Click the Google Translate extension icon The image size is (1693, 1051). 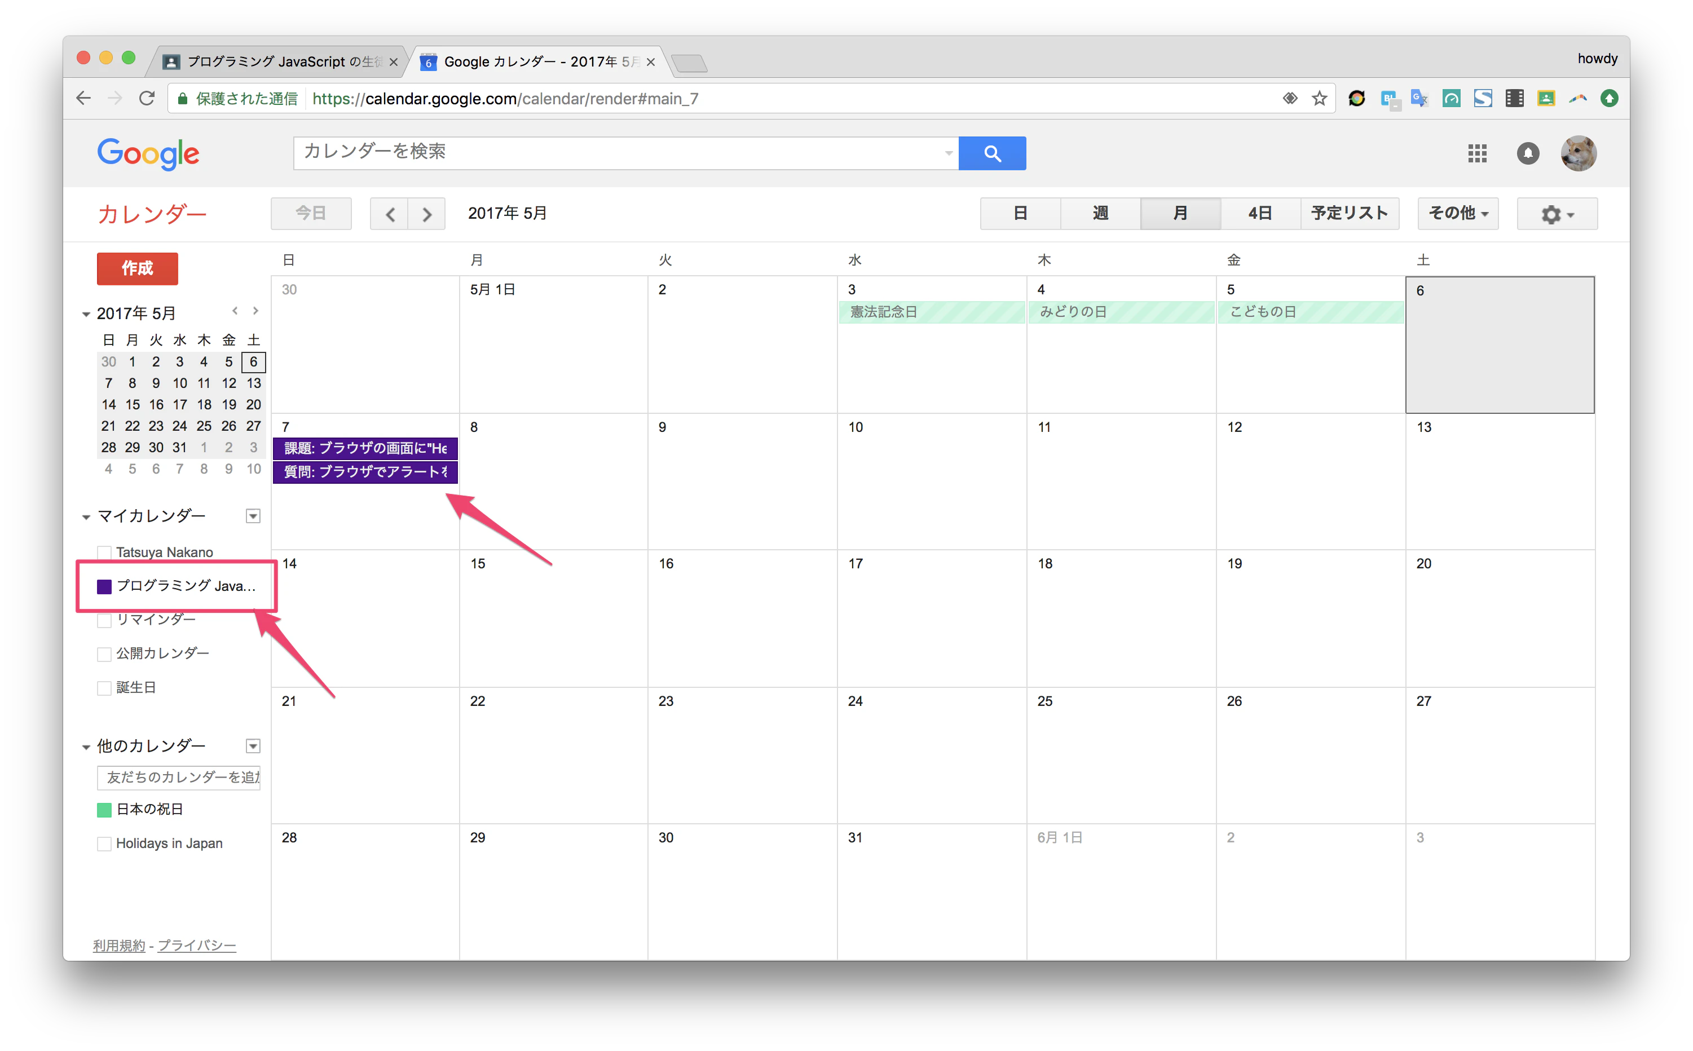point(1418,99)
